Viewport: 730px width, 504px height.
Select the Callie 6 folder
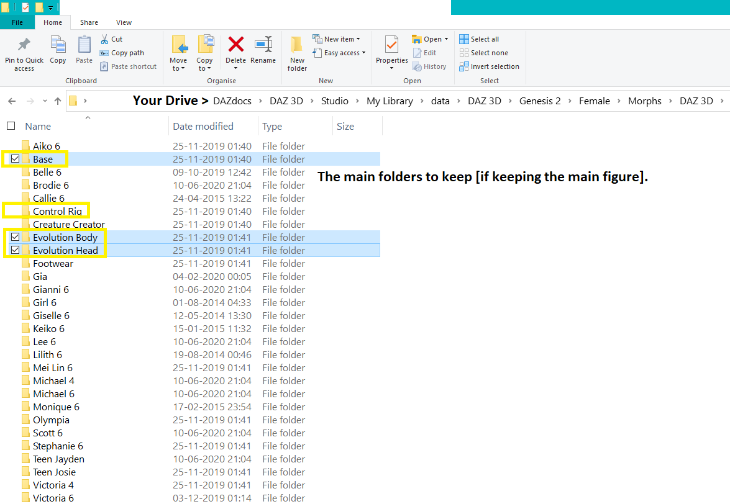point(48,198)
